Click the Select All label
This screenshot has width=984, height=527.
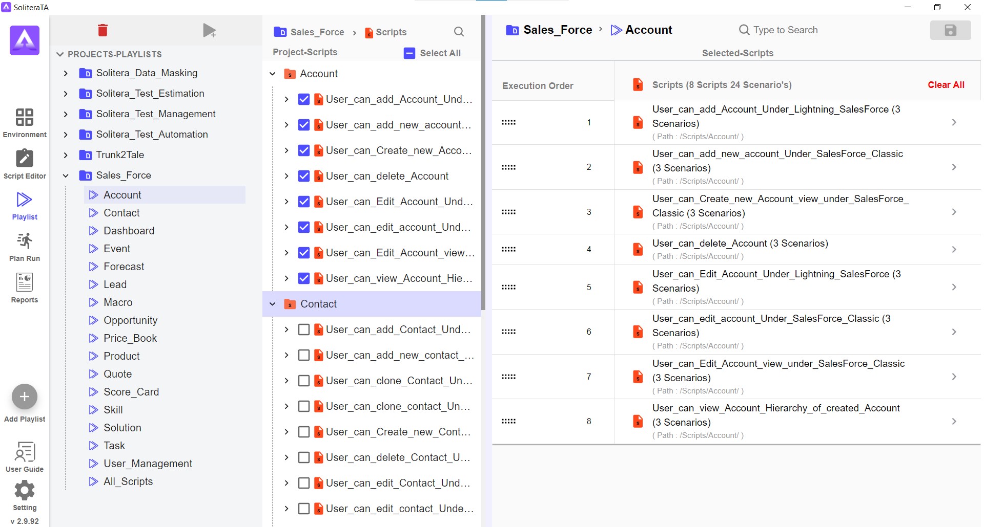click(440, 53)
